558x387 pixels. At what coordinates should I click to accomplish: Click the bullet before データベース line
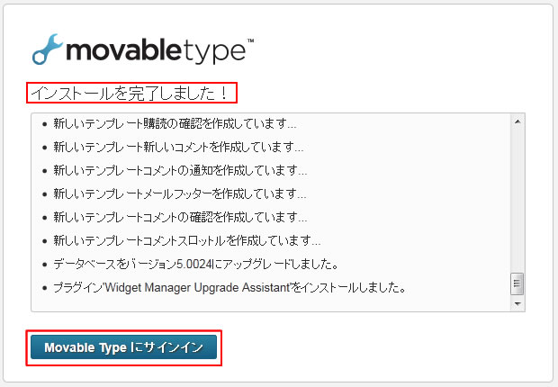44,265
